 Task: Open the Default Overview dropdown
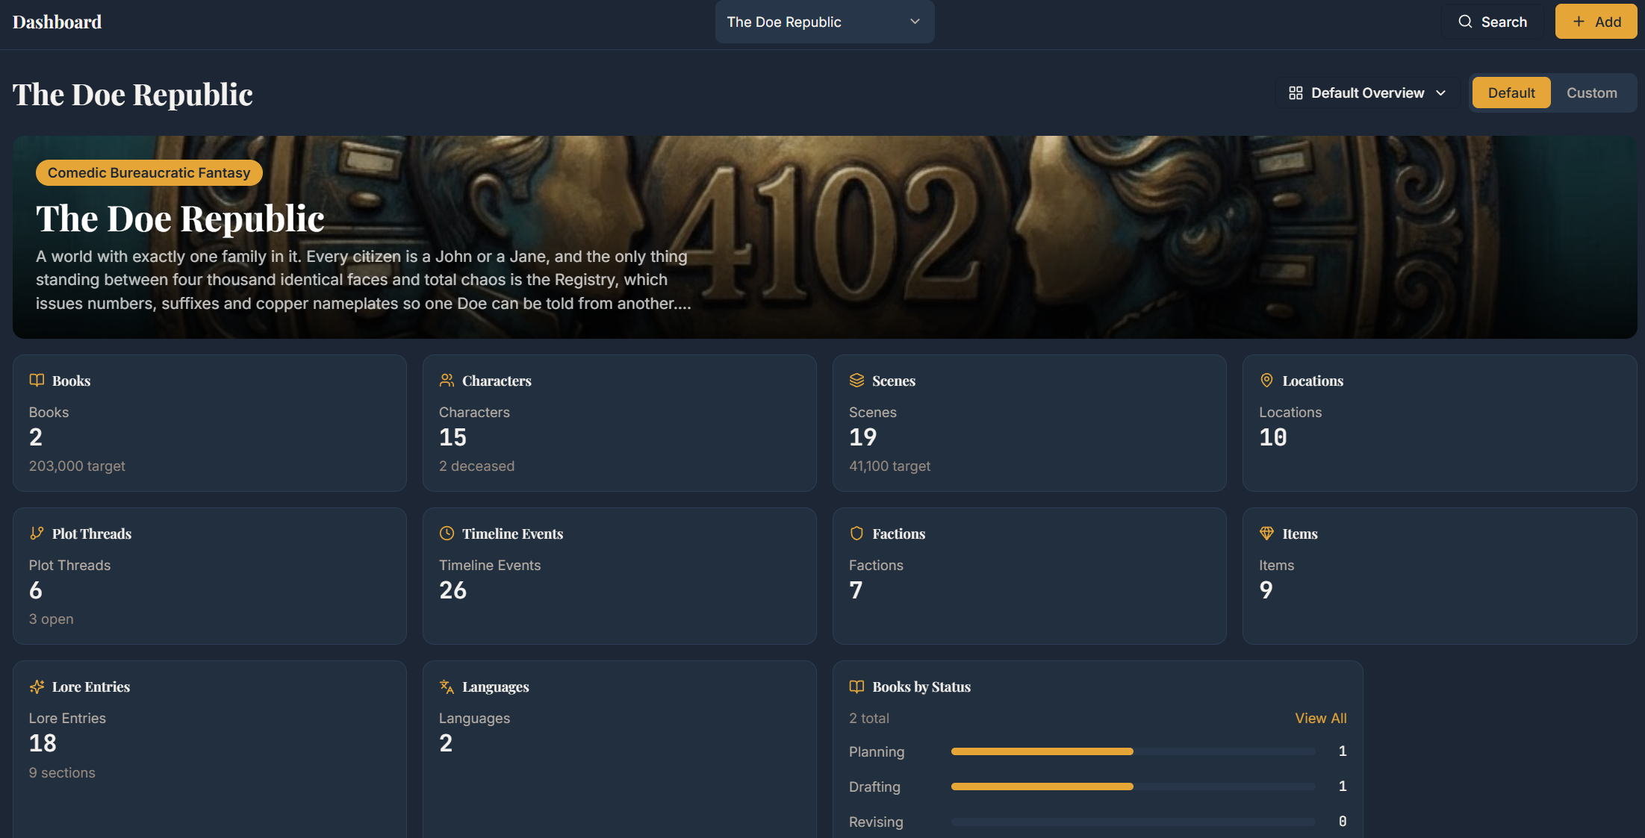(1367, 93)
